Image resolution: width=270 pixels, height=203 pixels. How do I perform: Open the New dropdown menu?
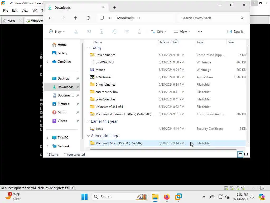pyautogui.click(x=57, y=32)
